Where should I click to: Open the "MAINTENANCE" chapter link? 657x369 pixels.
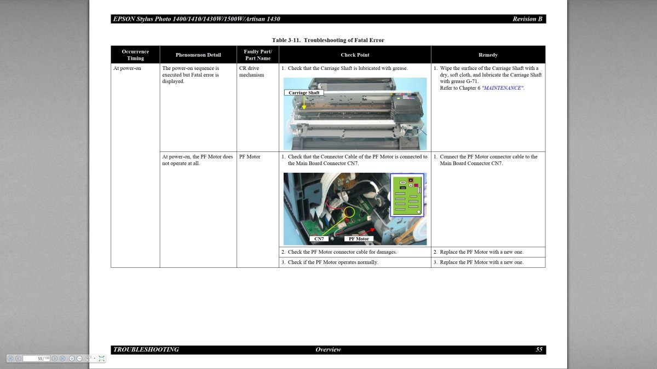point(503,88)
